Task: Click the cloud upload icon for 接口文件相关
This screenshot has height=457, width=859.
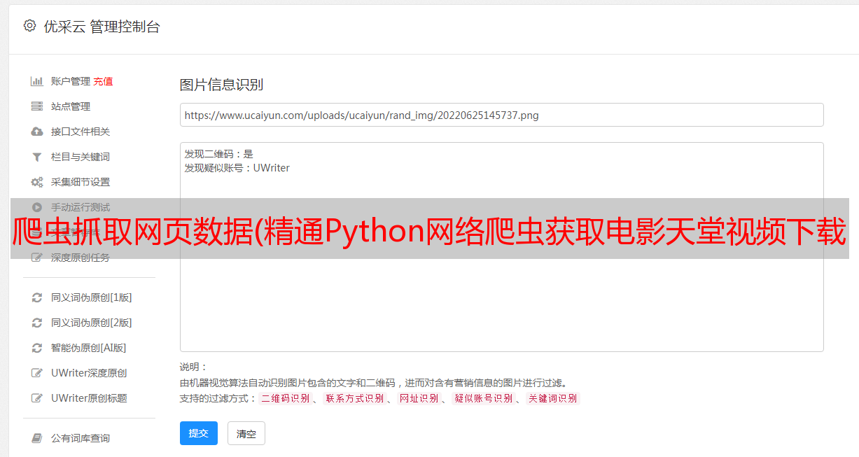Action: coord(37,132)
